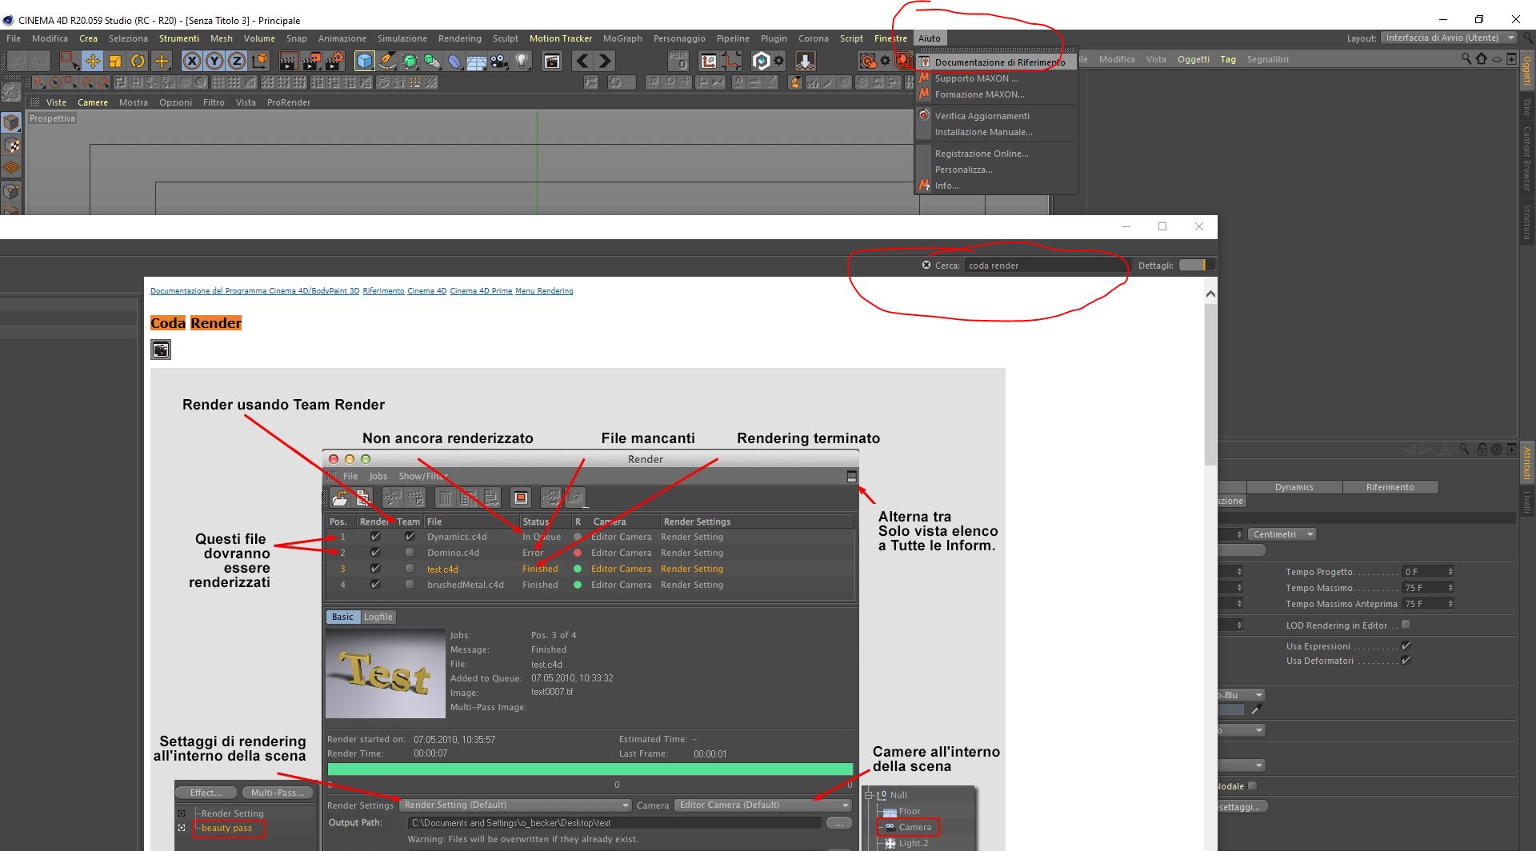The height and width of the screenshot is (851, 1536).
Task: Add a Camera object from toolbar
Action: (x=499, y=61)
